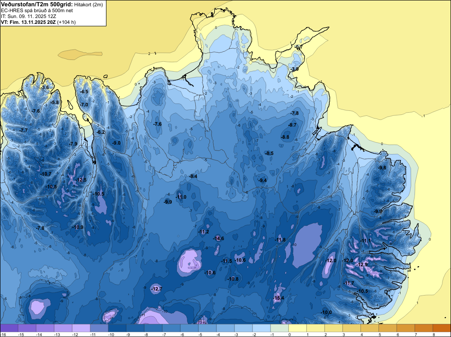
Task: Select the -14.6 temperature value
Action: (219, 238)
